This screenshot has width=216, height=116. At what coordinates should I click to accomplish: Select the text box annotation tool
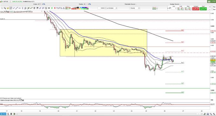(x=46, y=8)
